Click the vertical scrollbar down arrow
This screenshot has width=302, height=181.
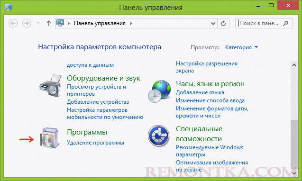pos(294,173)
